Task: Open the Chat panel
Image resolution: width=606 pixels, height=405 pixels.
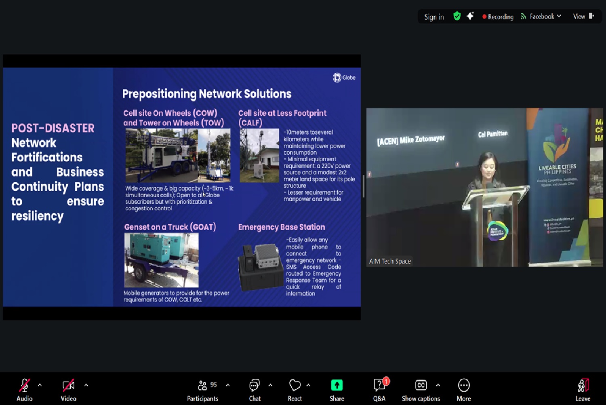Action: (x=255, y=386)
